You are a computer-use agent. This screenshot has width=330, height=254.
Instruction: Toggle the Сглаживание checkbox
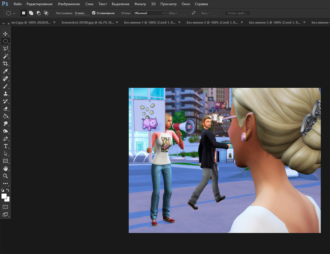pos(94,13)
